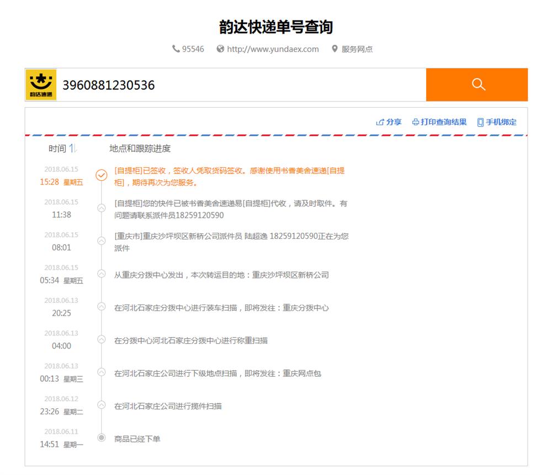This screenshot has height=475, width=552.
Task: Click the printer icon
Action: pyautogui.click(x=416, y=122)
